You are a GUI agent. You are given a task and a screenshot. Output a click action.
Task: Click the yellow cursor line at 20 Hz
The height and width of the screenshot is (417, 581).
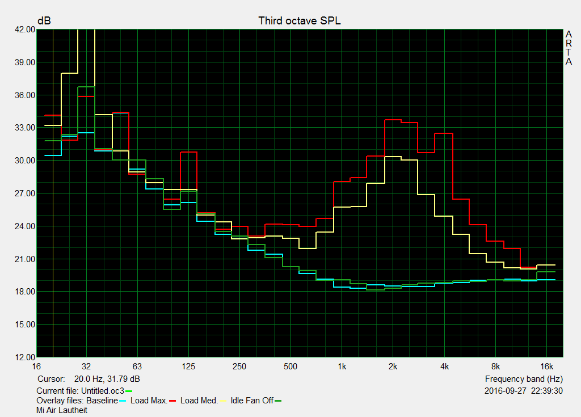coord(53,193)
